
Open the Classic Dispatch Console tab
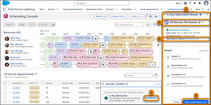73,9
